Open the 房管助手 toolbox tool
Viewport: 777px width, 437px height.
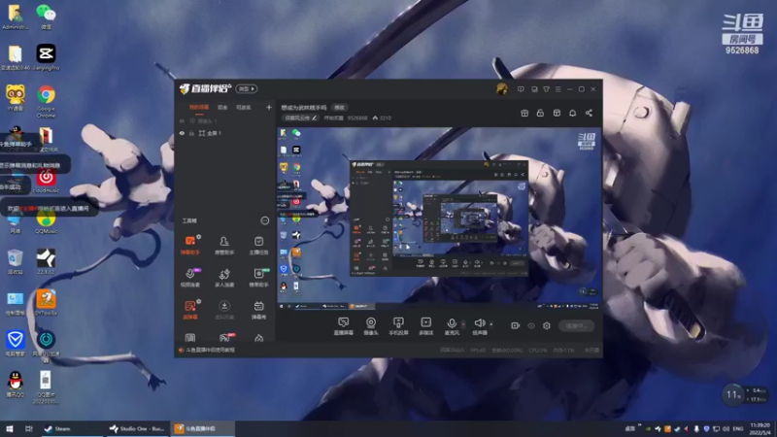click(224, 245)
